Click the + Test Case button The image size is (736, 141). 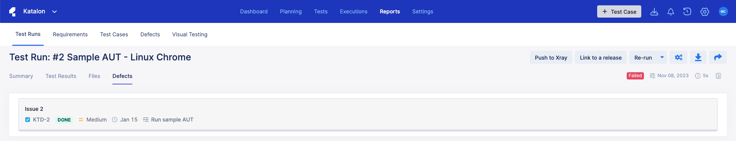pyautogui.click(x=619, y=11)
